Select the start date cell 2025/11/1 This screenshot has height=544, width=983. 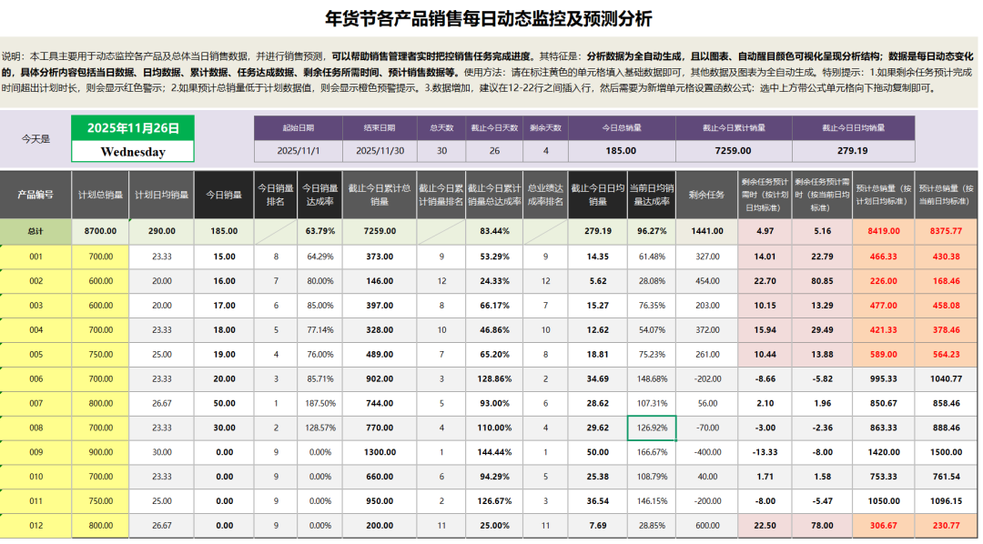[x=298, y=151]
